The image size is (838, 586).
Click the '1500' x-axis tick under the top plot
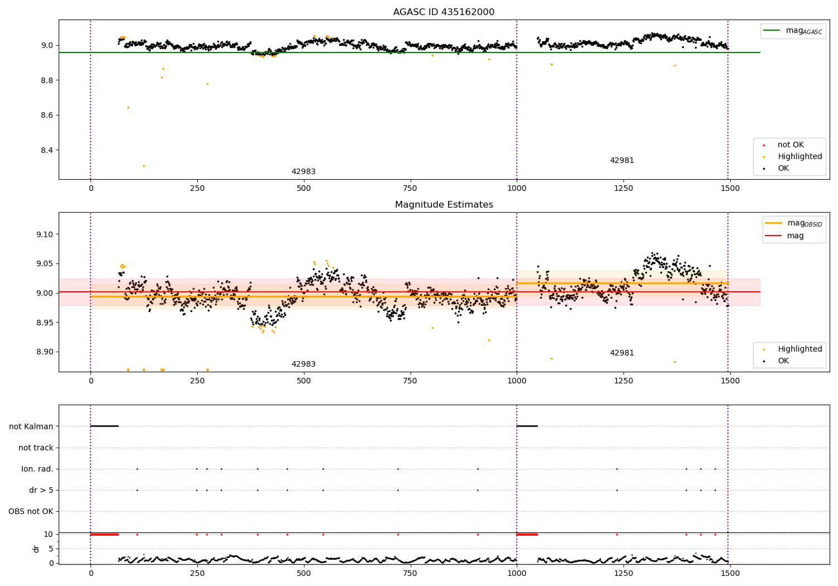click(x=730, y=189)
